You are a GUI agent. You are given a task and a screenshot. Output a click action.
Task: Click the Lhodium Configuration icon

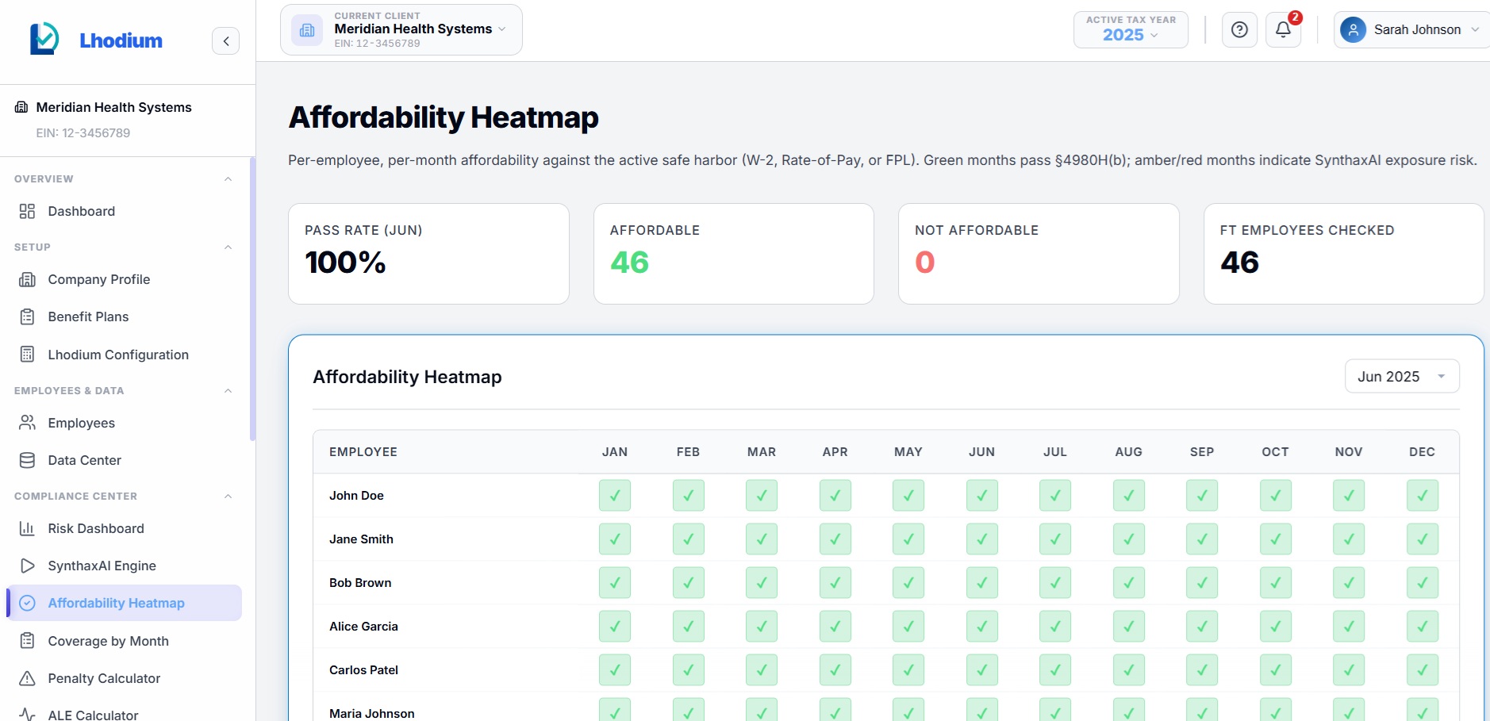pos(28,355)
